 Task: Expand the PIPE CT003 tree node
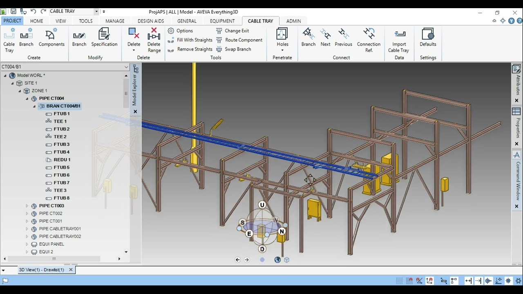pyautogui.click(x=27, y=206)
